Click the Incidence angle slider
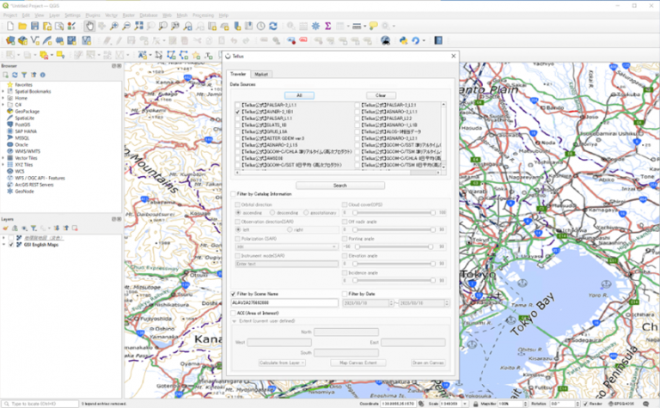Image resolution: width=660 pixels, height=408 pixels. pos(394,280)
